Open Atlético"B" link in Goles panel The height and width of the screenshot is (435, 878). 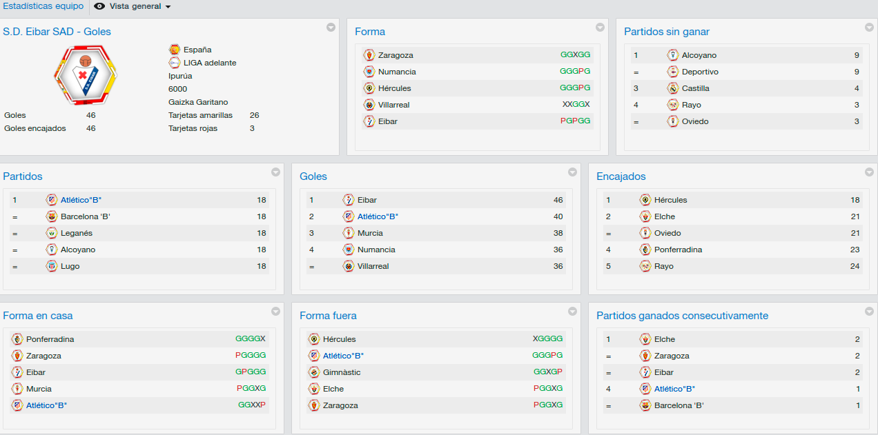click(378, 216)
